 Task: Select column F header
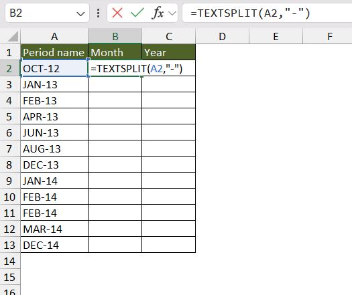pyautogui.click(x=330, y=36)
